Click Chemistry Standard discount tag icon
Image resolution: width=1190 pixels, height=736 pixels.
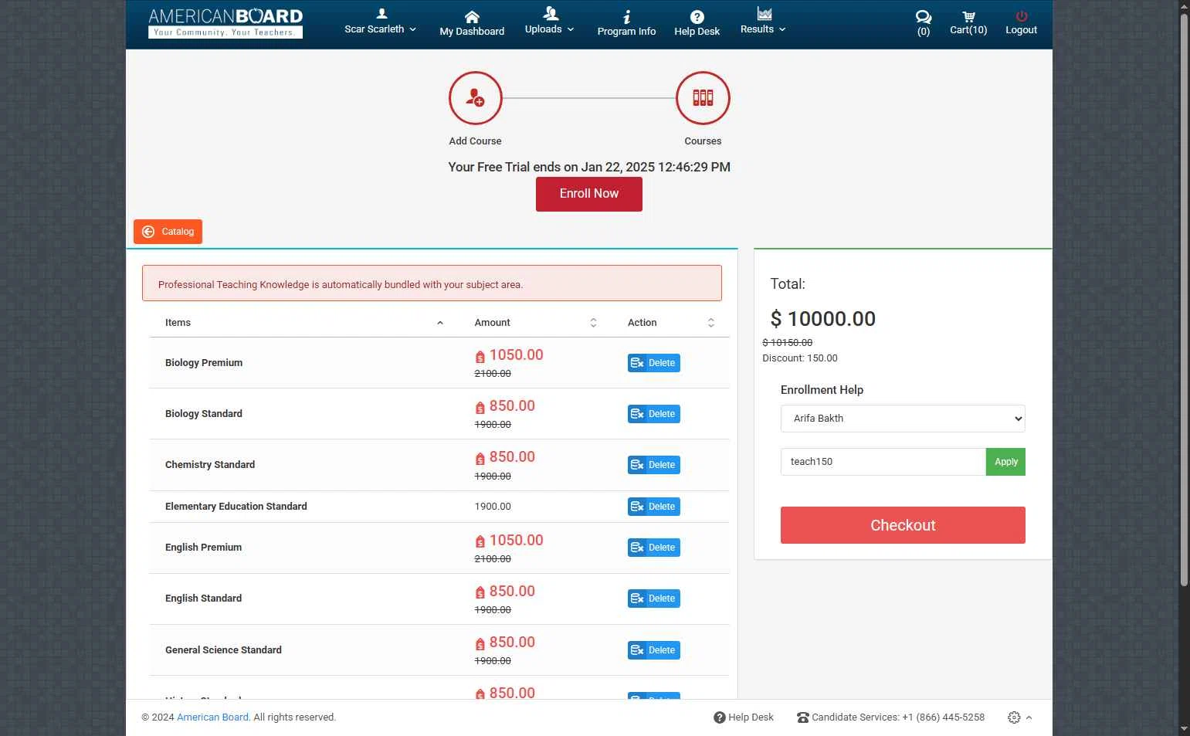[x=480, y=458]
